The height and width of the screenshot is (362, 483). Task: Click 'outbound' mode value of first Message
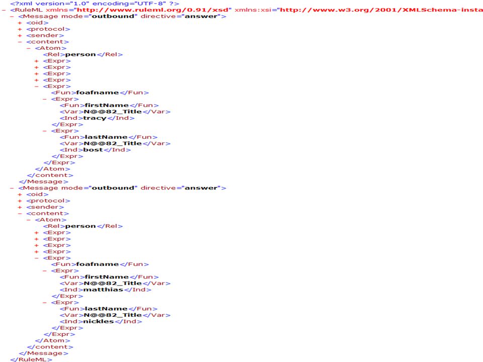113,16
